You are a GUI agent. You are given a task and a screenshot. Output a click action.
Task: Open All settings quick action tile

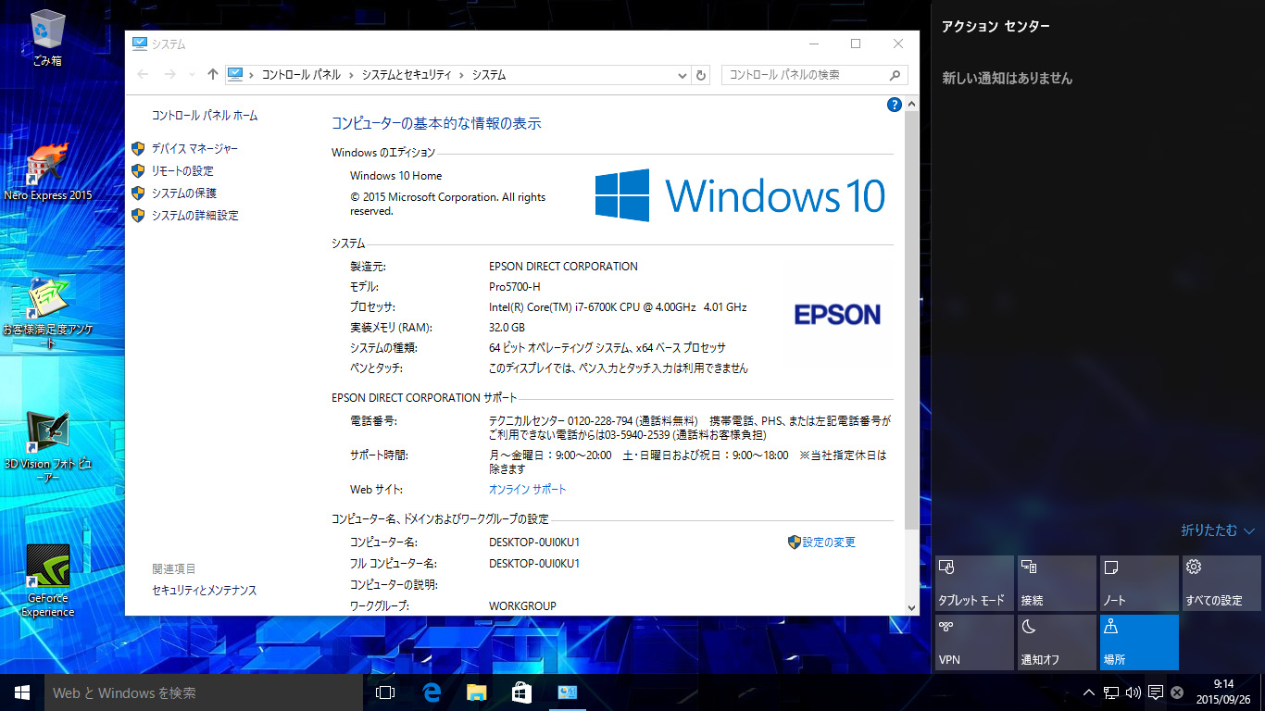[1221, 583]
